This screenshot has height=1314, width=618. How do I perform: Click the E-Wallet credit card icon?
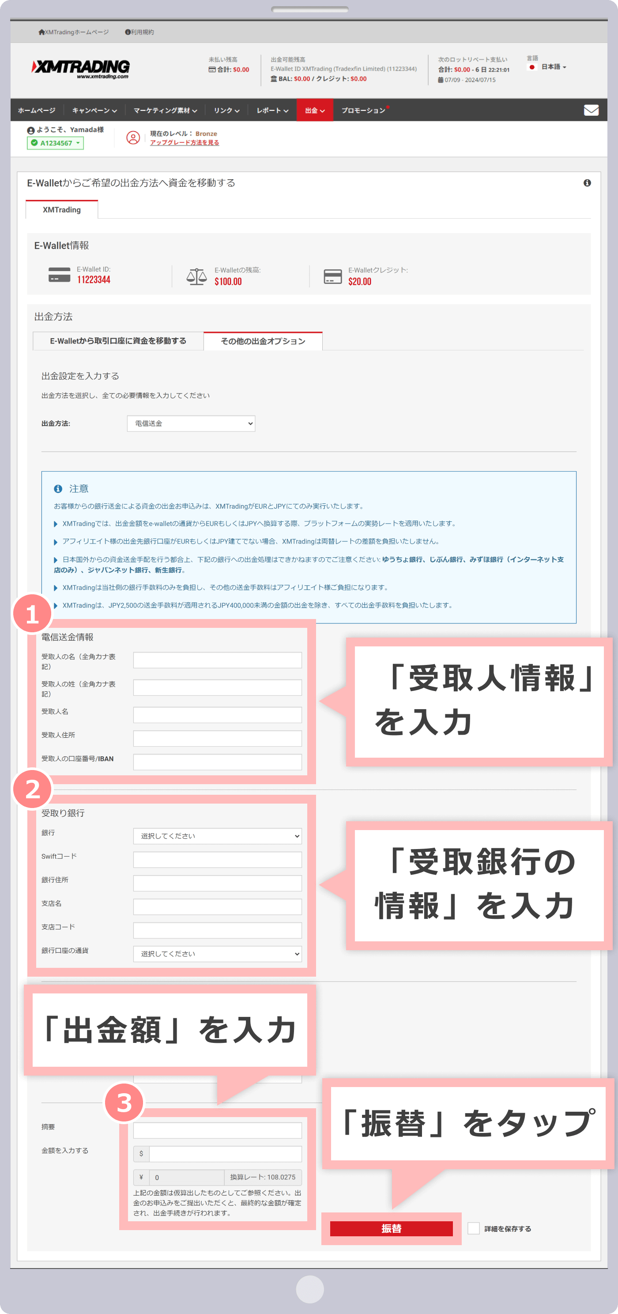click(332, 276)
